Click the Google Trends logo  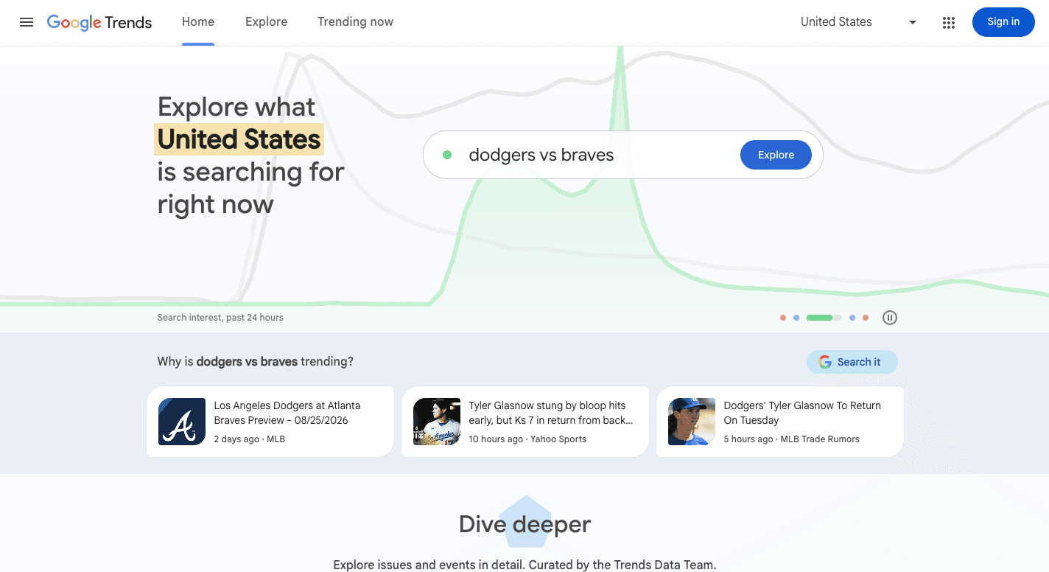pyautogui.click(x=99, y=22)
